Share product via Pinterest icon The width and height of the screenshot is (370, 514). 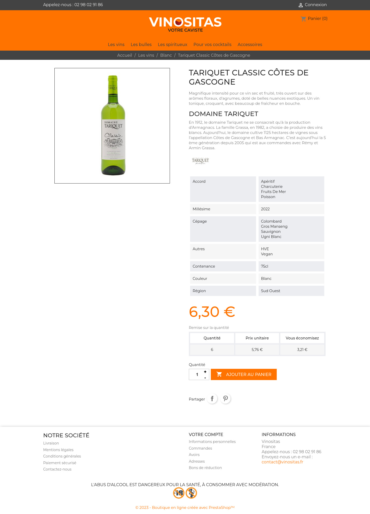(x=225, y=398)
